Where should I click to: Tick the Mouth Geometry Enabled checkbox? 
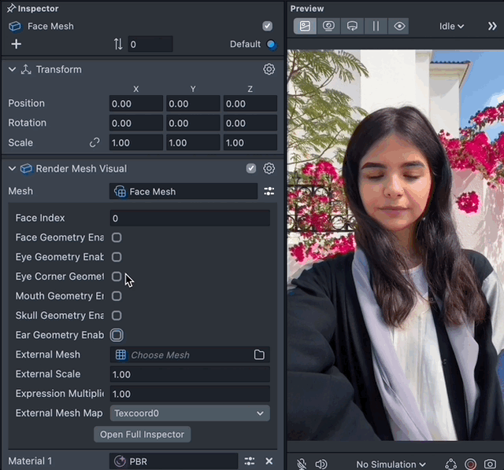point(117,296)
